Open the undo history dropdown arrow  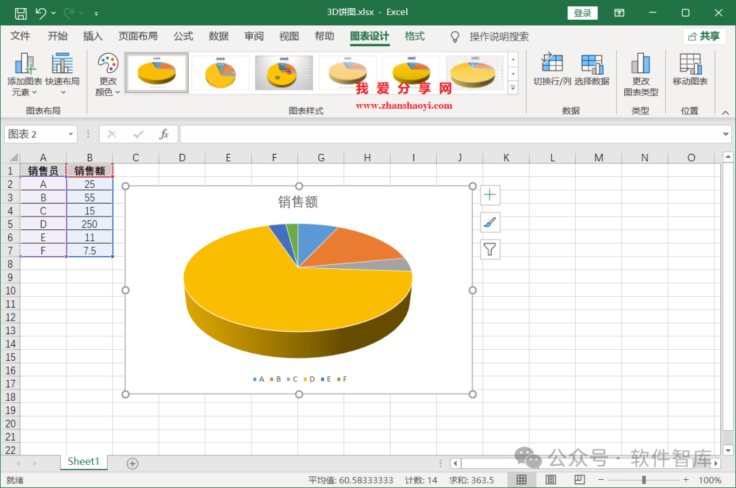(x=54, y=13)
